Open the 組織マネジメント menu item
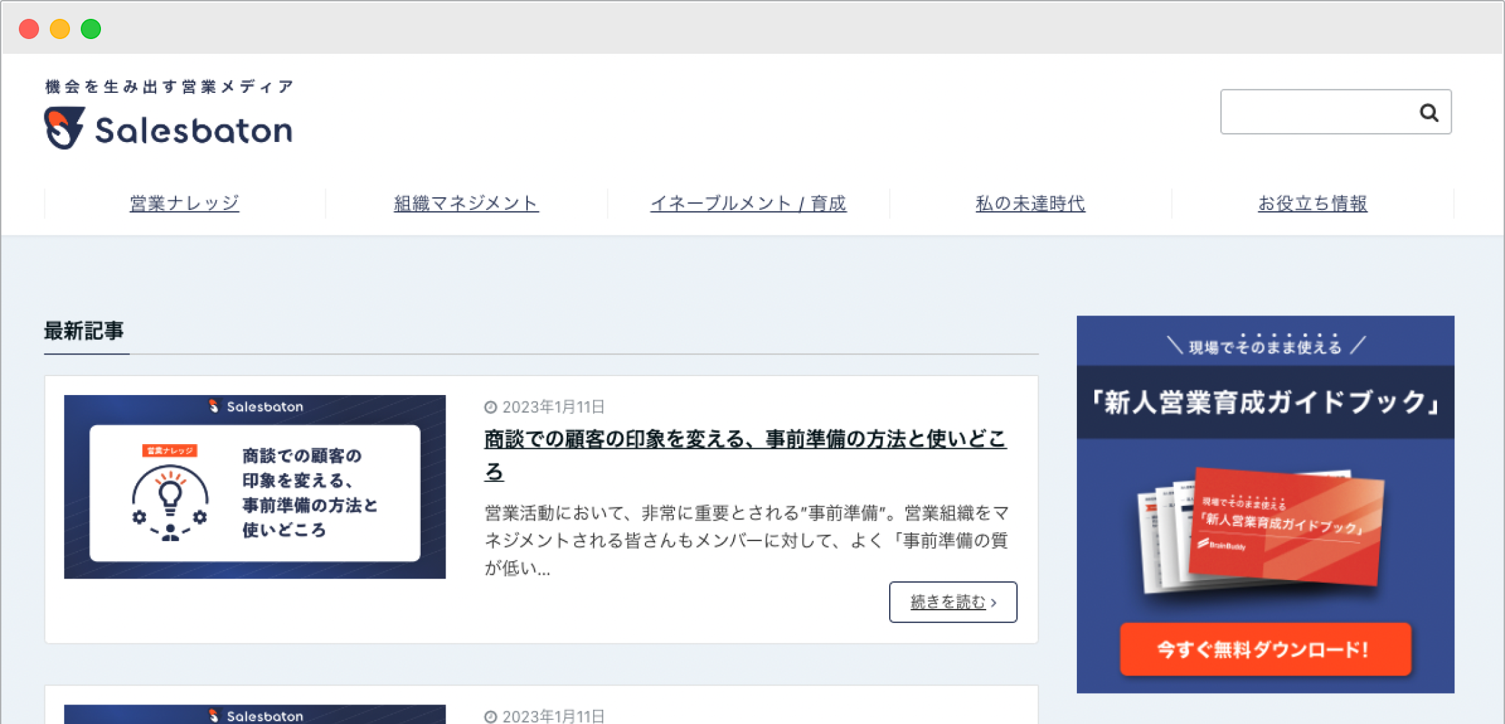 (466, 203)
